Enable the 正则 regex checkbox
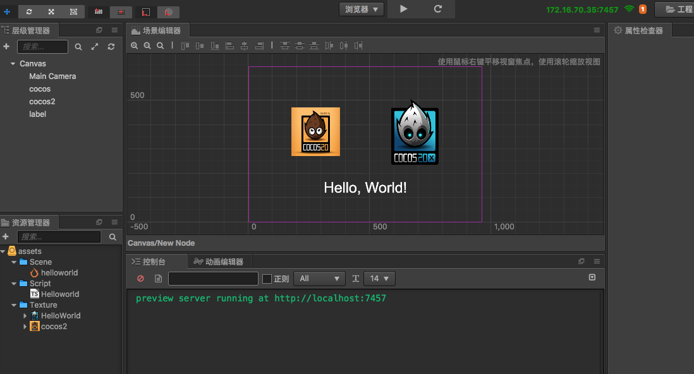The image size is (694, 374). (x=267, y=279)
